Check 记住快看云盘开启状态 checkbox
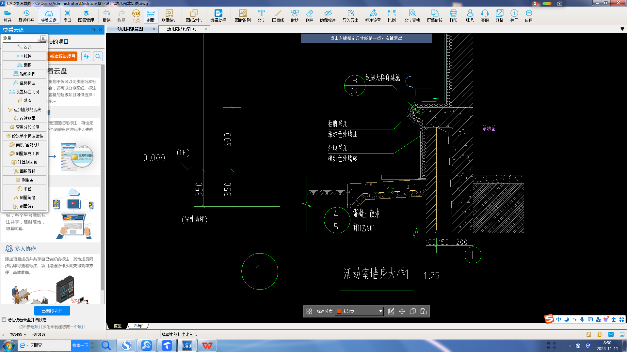Image resolution: width=627 pixels, height=352 pixels. coord(4,320)
